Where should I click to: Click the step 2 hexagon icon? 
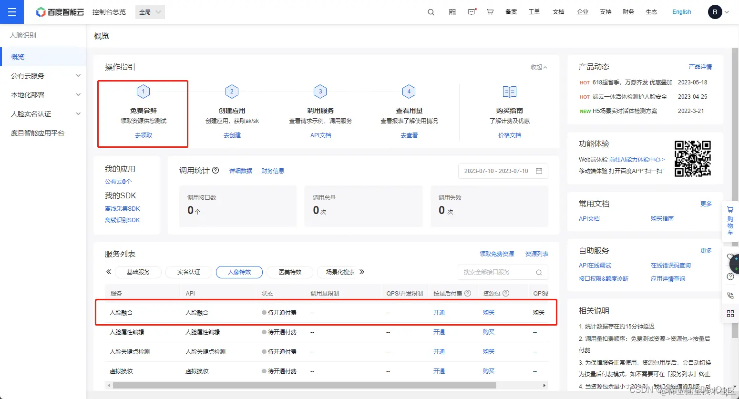coord(232,92)
